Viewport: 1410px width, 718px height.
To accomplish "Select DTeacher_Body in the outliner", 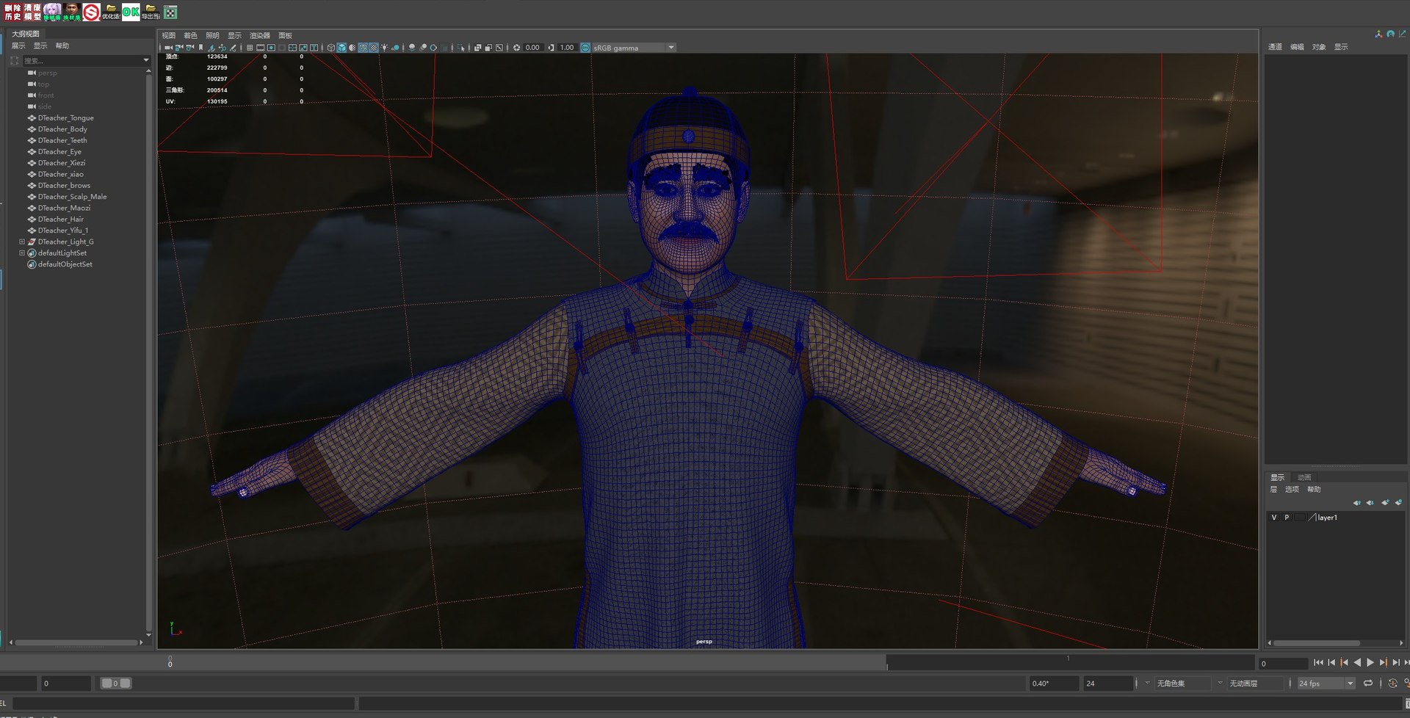I will pos(62,129).
